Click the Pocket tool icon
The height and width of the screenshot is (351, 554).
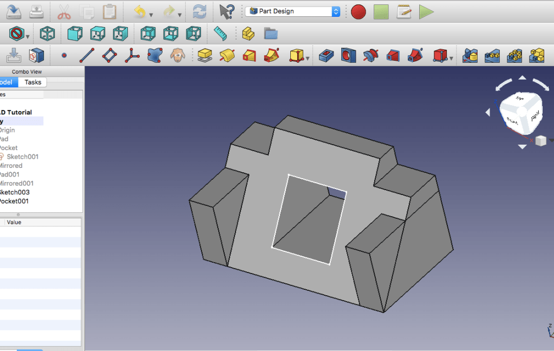point(325,55)
